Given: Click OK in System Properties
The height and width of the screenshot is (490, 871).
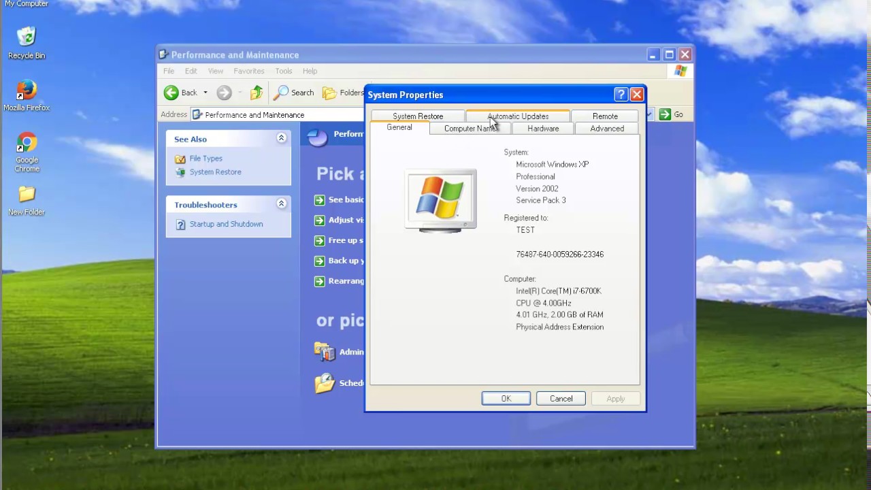Looking at the screenshot, I should pos(506,399).
